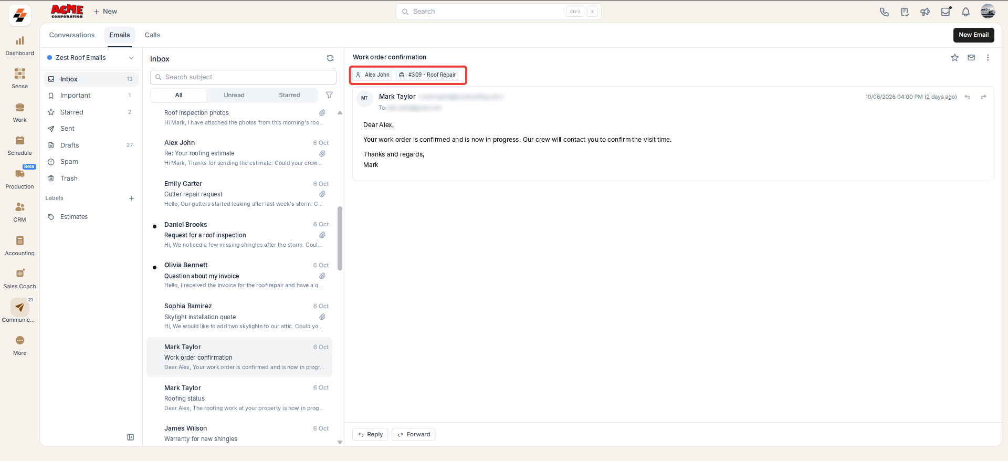Screen dimensions: 1008x461
Task: Open the inbox icon in the top bar
Action: coord(946,12)
